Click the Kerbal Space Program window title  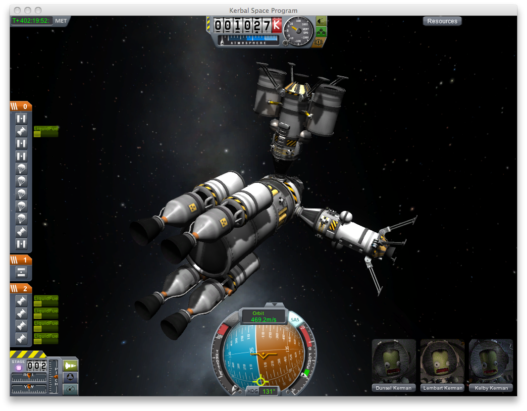tap(263, 10)
